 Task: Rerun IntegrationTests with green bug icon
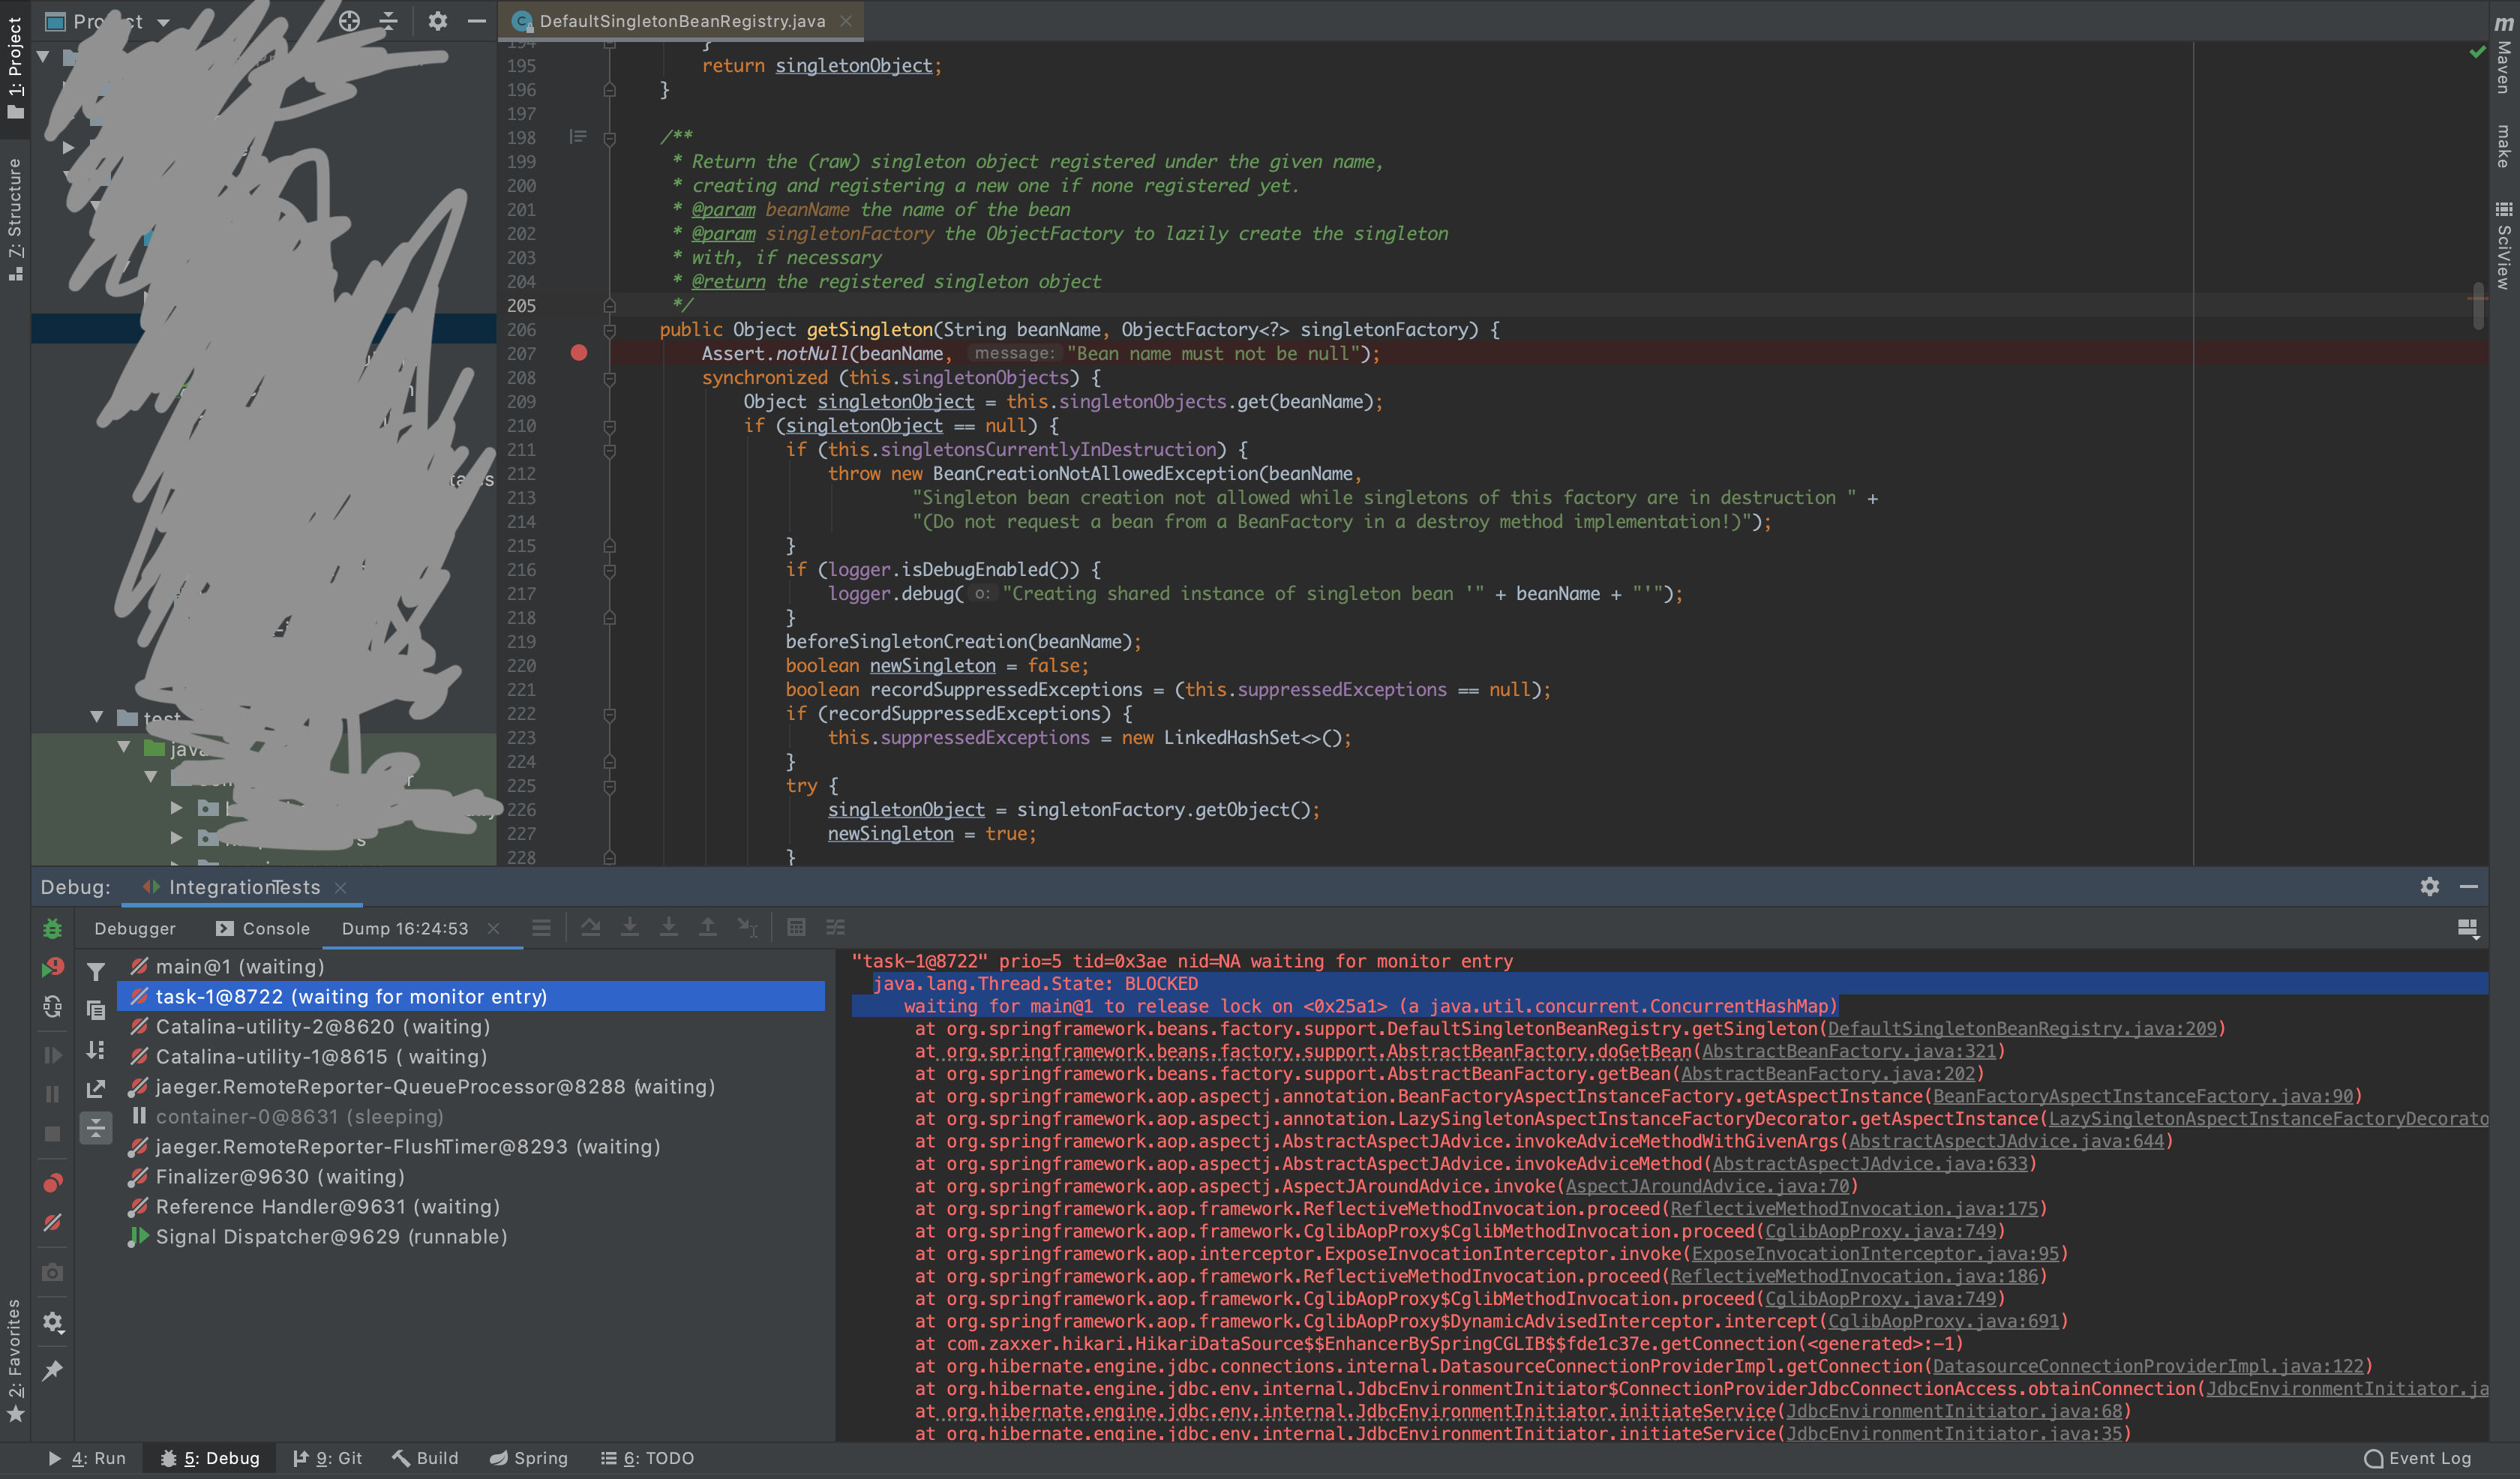[53, 929]
